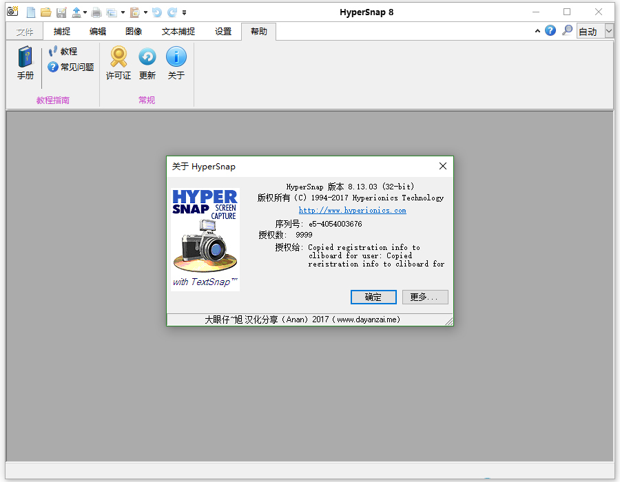Screen dimensions: 620x482
Task: Open the hyperionics.com website link
Action: point(352,211)
